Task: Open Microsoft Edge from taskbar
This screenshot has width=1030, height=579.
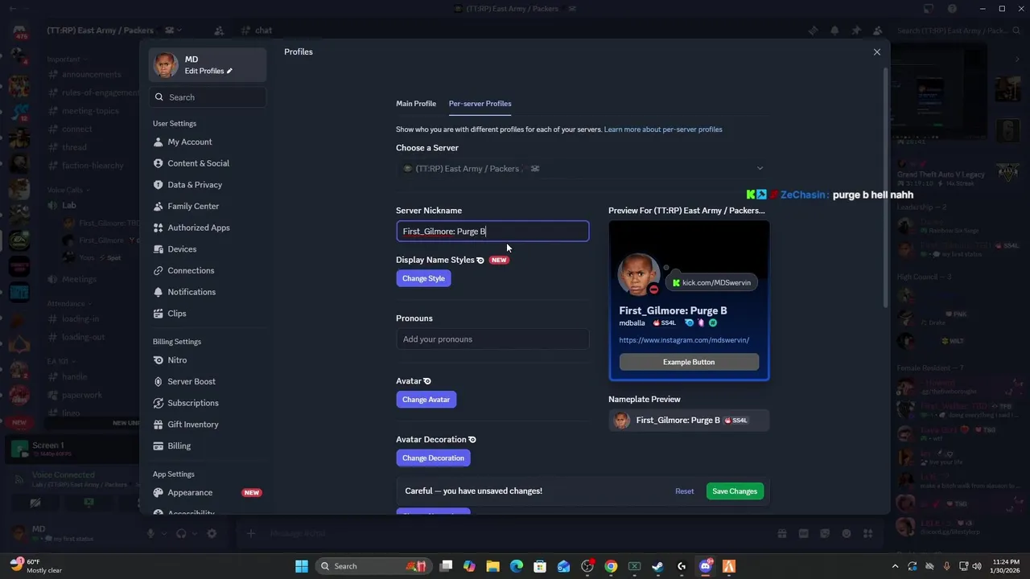Action: pyautogui.click(x=517, y=566)
